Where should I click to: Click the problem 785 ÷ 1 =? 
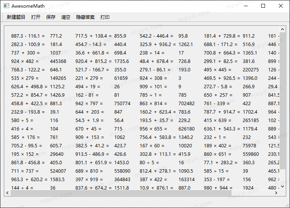click(x=150, y=95)
